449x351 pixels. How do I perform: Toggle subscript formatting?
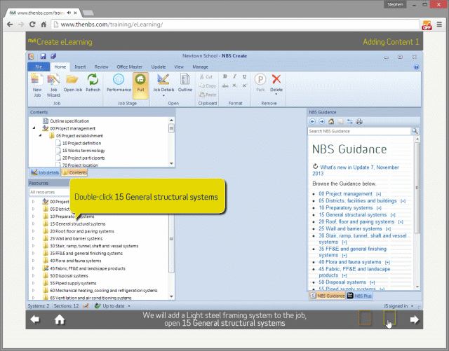(x=234, y=85)
